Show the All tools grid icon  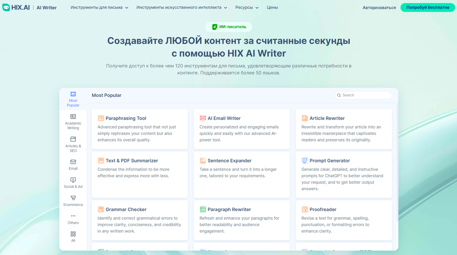73,234
